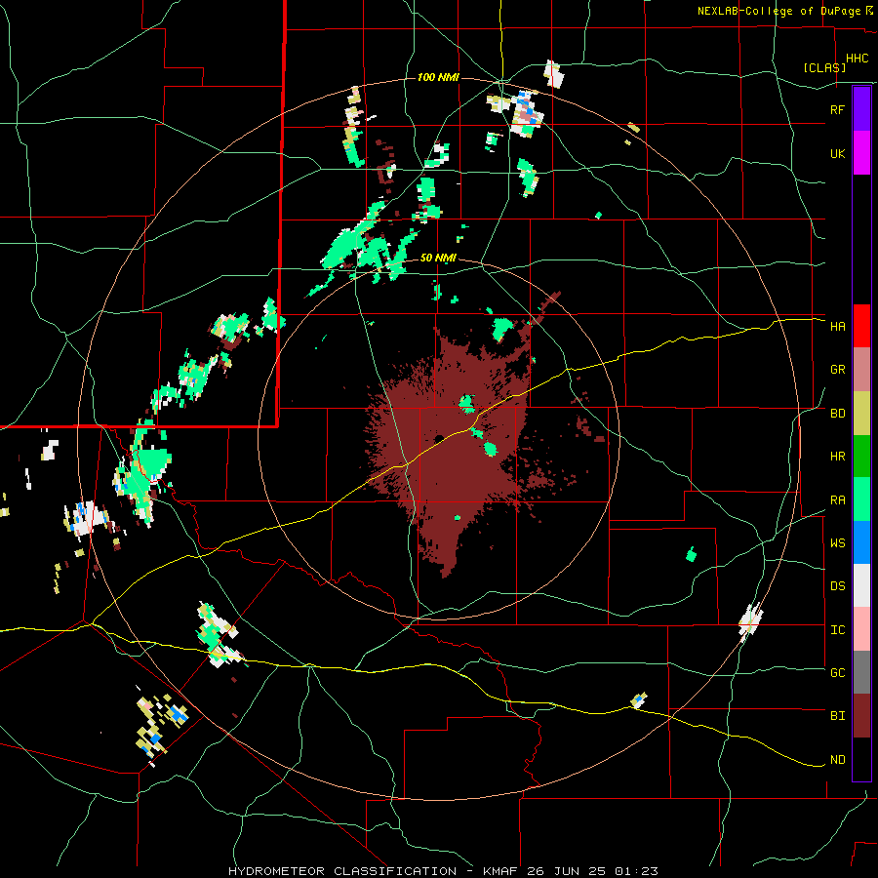Click the 100 NMI range ring label

(438, 77)
